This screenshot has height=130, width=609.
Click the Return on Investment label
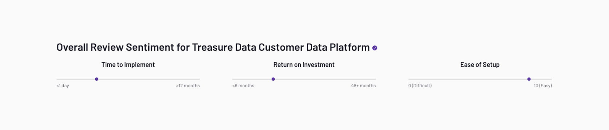[x=304, y=65]
